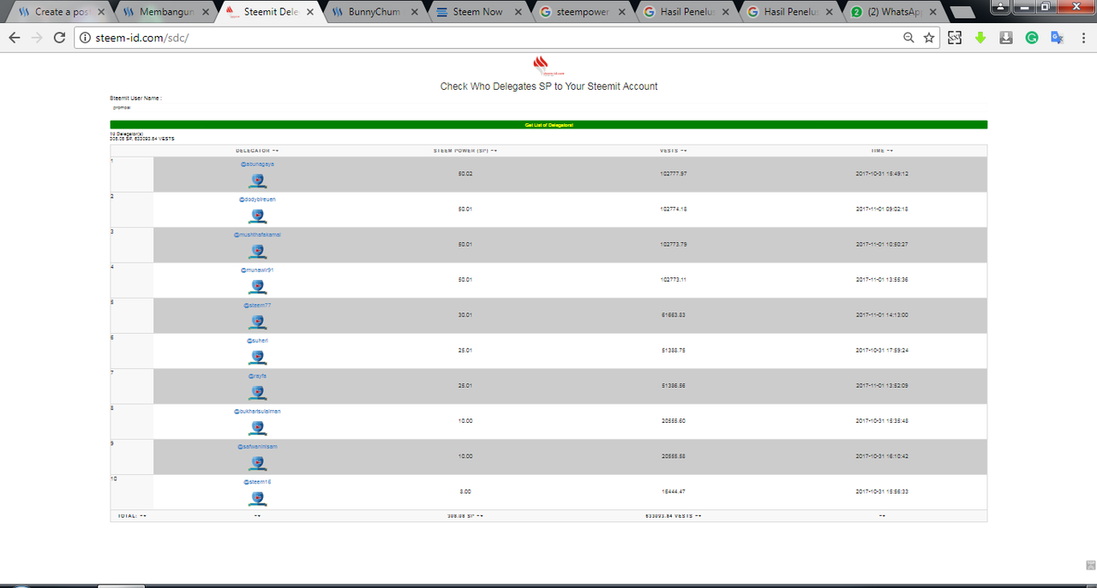The height and width of the screenshot is (588, 1097).
Task: Sort the table by Vests column
Action: tap(674, 151)
